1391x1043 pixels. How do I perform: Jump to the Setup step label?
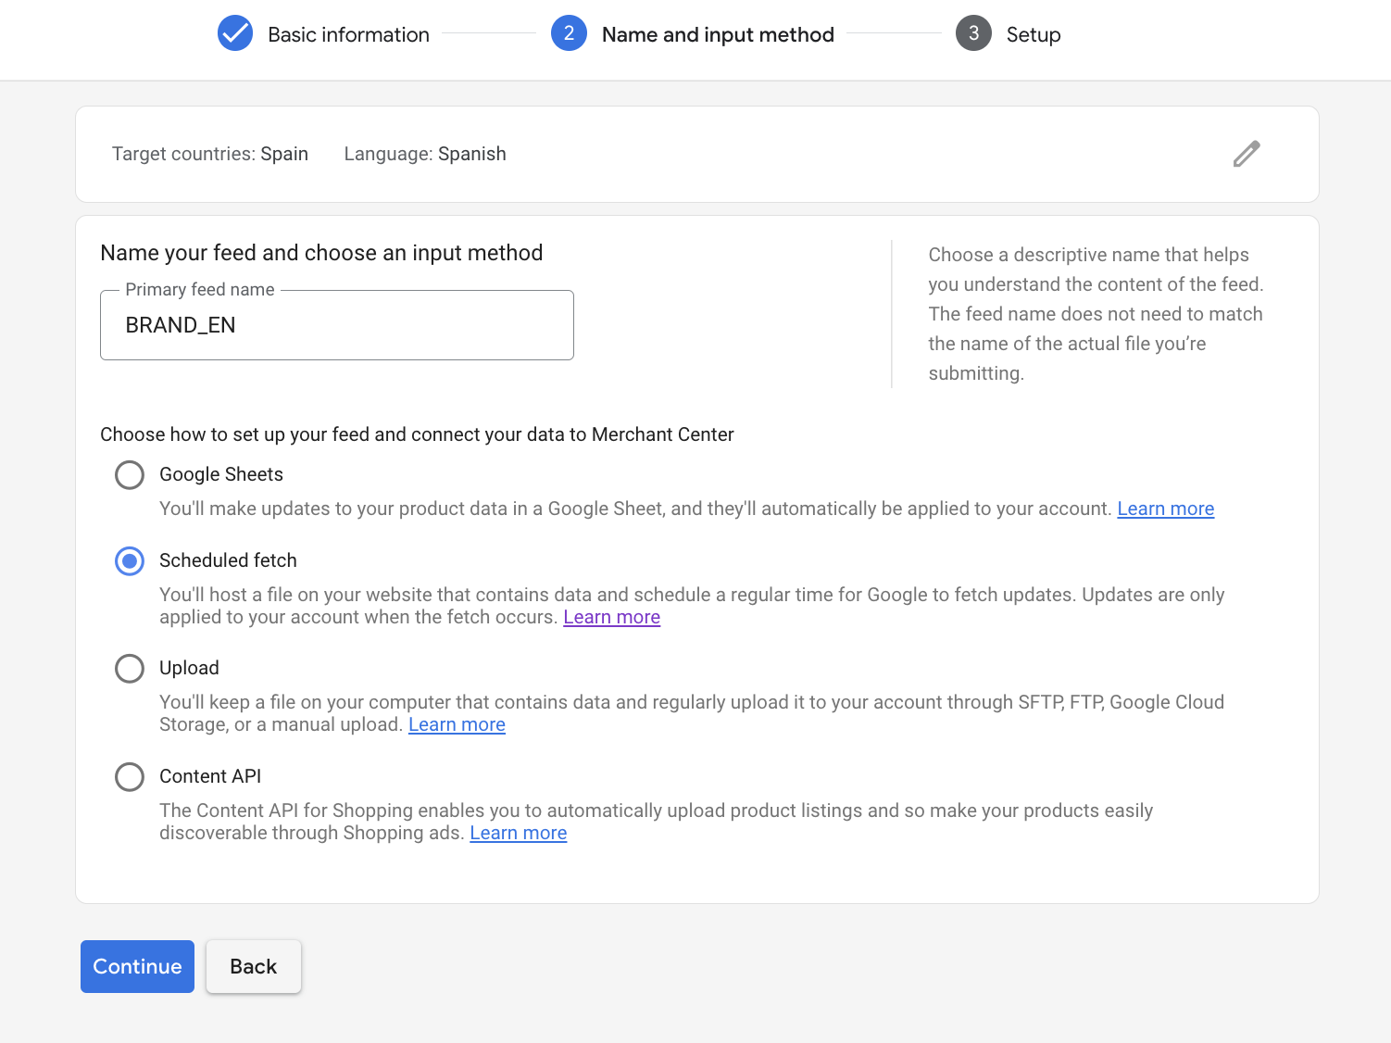click(x=1034, y=34)
